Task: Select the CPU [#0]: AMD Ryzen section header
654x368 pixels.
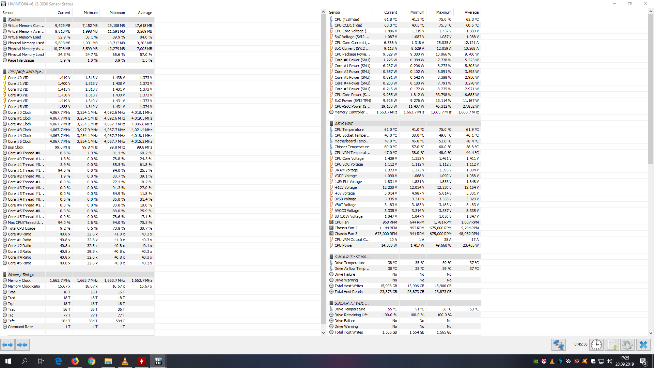Action: click(26, 72)
